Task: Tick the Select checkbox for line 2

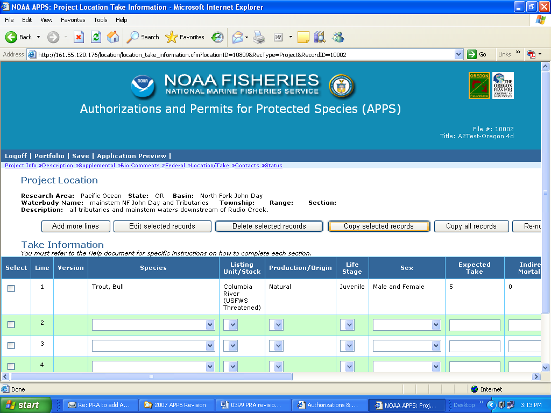Action: (11, 325)
